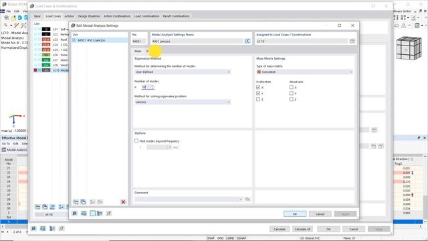
Task: Open the Design Situations tab
Action: (89, 16)
